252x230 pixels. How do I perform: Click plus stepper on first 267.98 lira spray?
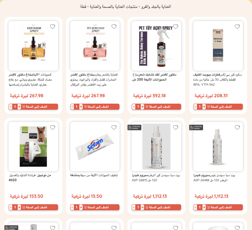(19, 107)
